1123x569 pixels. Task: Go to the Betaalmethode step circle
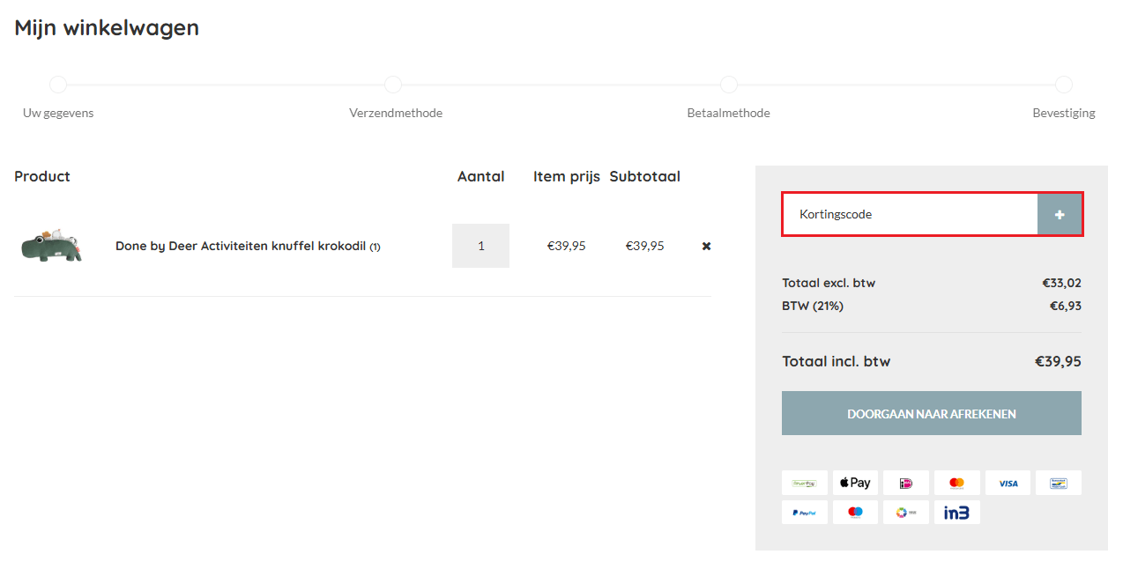coord(728,85)
